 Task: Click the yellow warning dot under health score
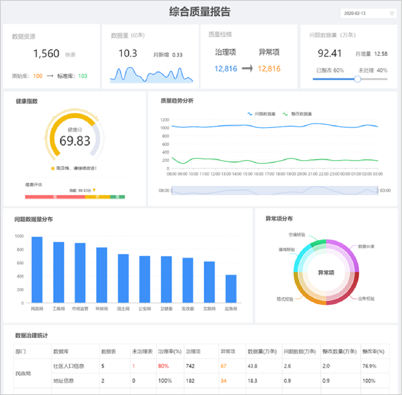coord(53,168)
